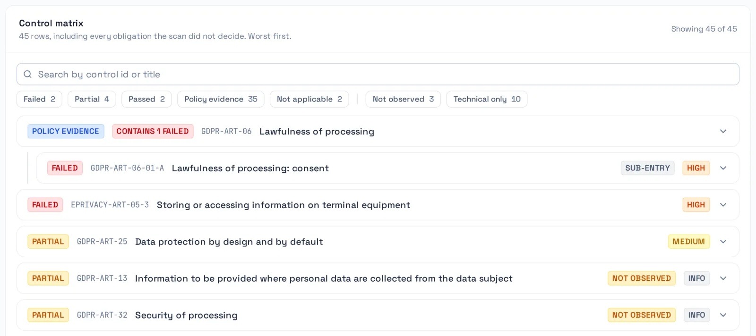Click the CONTAINS 1 FAILED badge
The image size is (756, 336).
[x=153, y=131]
